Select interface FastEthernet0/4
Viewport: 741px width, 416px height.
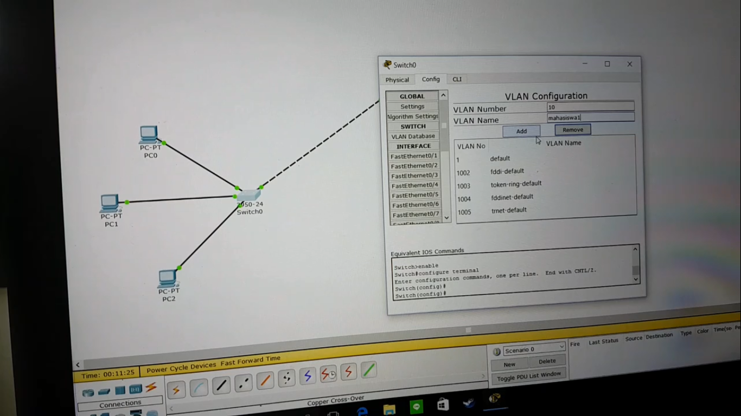coord(415,185)
